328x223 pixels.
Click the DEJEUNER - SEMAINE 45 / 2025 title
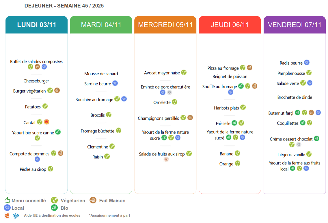(64, 6)
